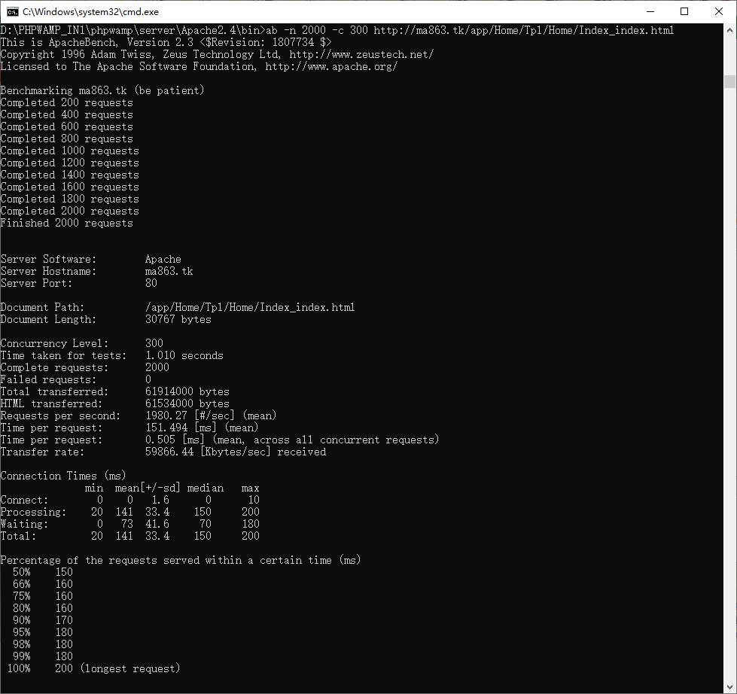Click the Document Path value text
Viewport: 737px width, 694px height.
pos(249,307)
